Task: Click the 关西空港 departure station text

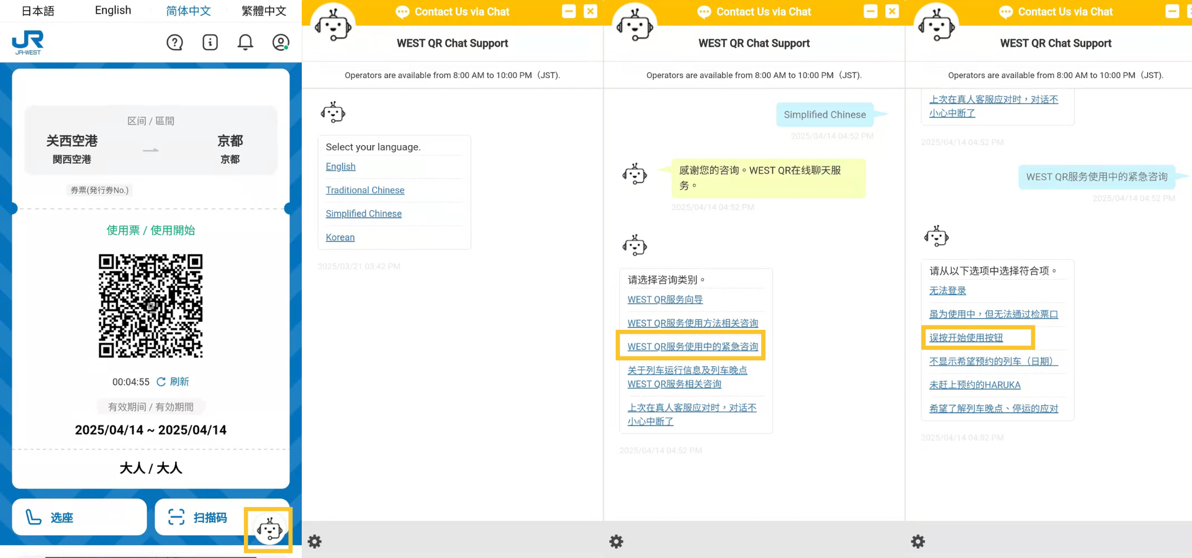Action: (x=72, y=141)
